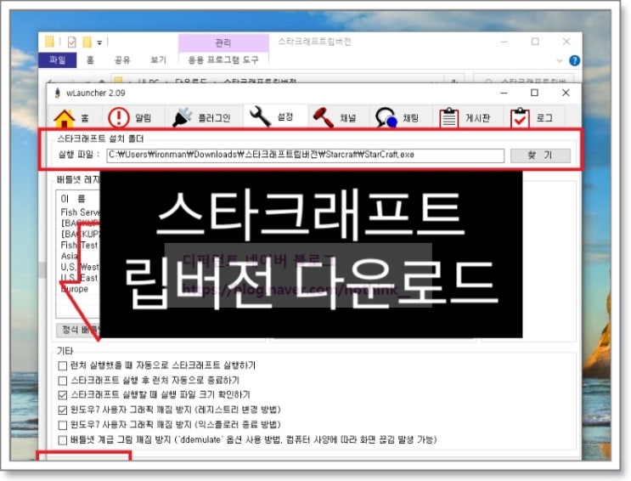Click the plug icon for plugins
This screenshot has width=631, height=481.
click(x=183, y=117)
